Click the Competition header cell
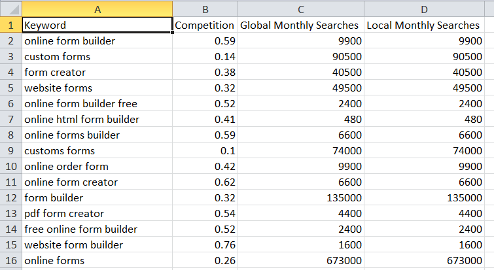 pos(205,25)
